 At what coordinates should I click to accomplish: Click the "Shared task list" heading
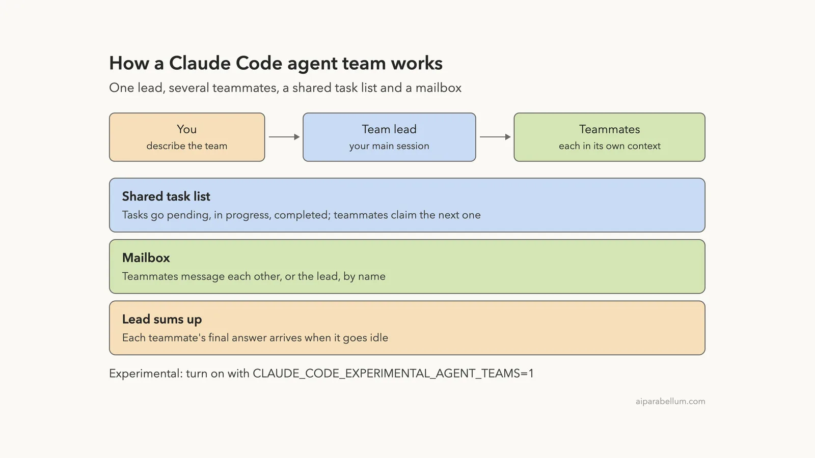coord(166,196)
